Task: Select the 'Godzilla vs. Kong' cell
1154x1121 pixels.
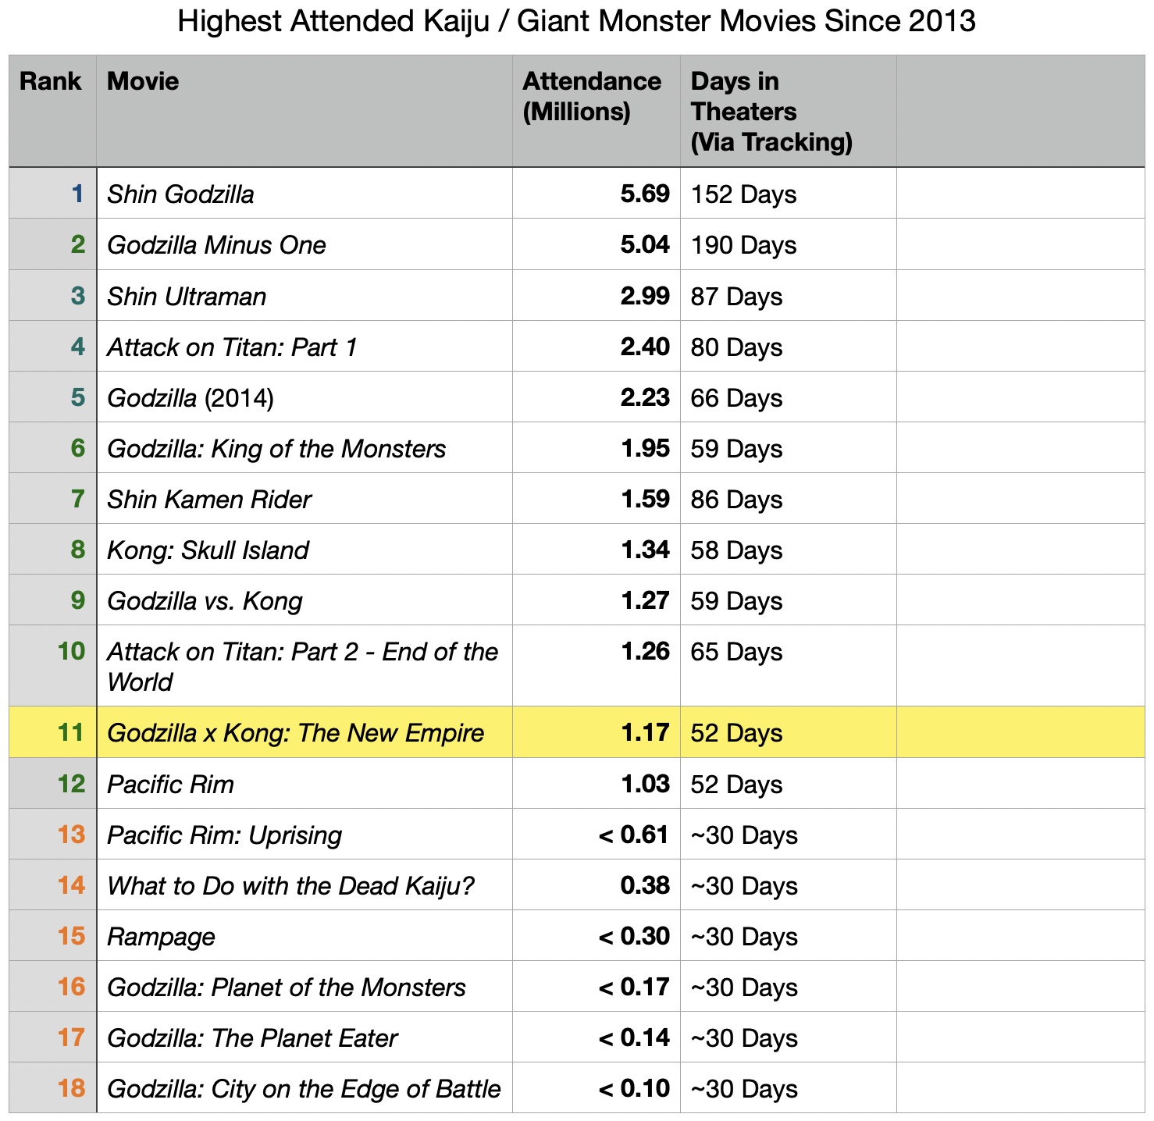Action: point(305,600)
